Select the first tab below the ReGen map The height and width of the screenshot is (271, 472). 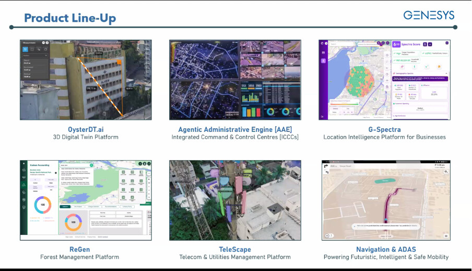pos(65,207)
